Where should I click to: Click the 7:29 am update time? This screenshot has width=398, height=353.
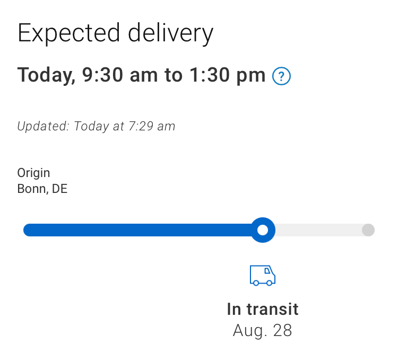click(x=152, y=126)
